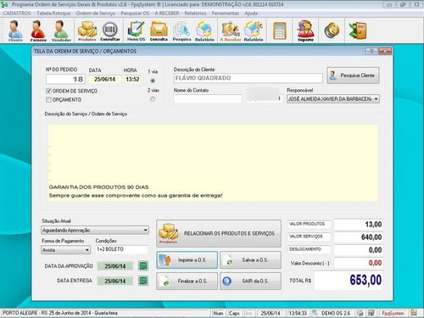
Task: Open the Suporte headset icon
Action: point(305,31)
